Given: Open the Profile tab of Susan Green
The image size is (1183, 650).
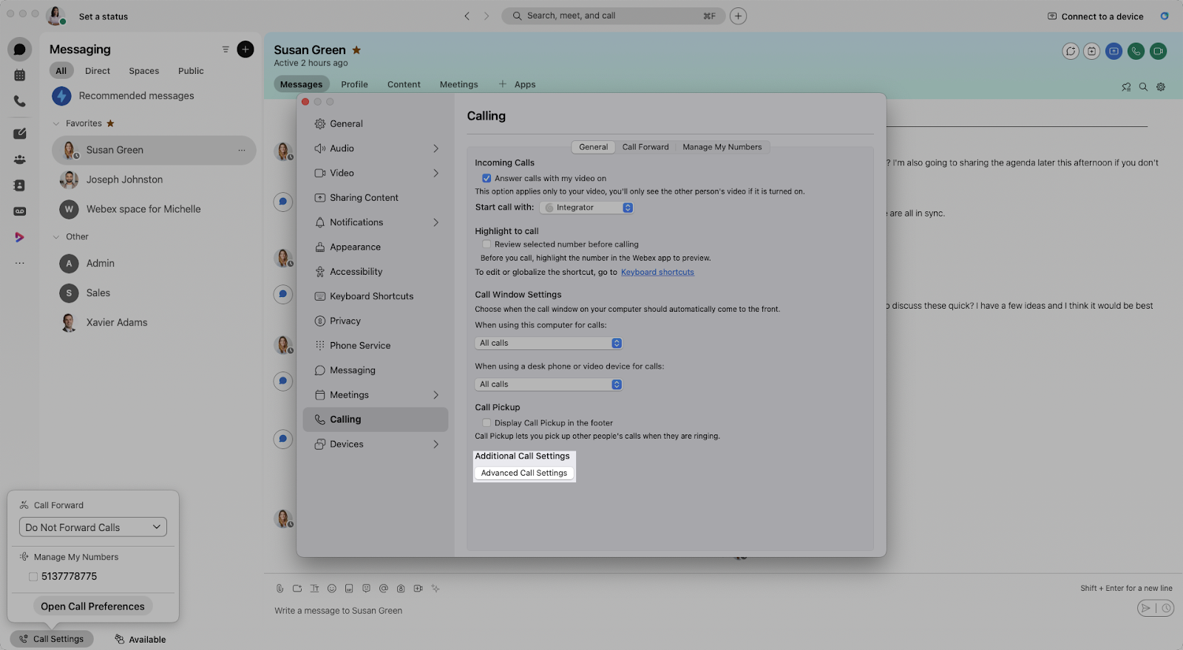Looking at the screenshot, I should click(355, 84).
